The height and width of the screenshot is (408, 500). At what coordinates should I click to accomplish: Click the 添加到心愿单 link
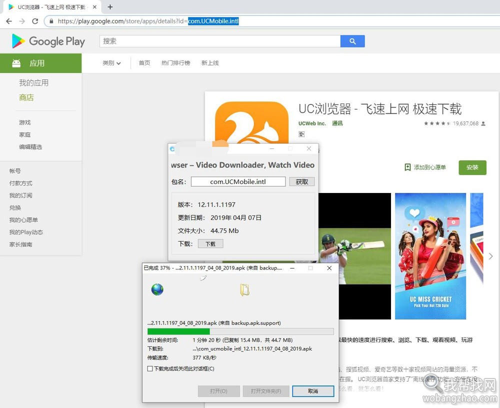pos(429,167)
